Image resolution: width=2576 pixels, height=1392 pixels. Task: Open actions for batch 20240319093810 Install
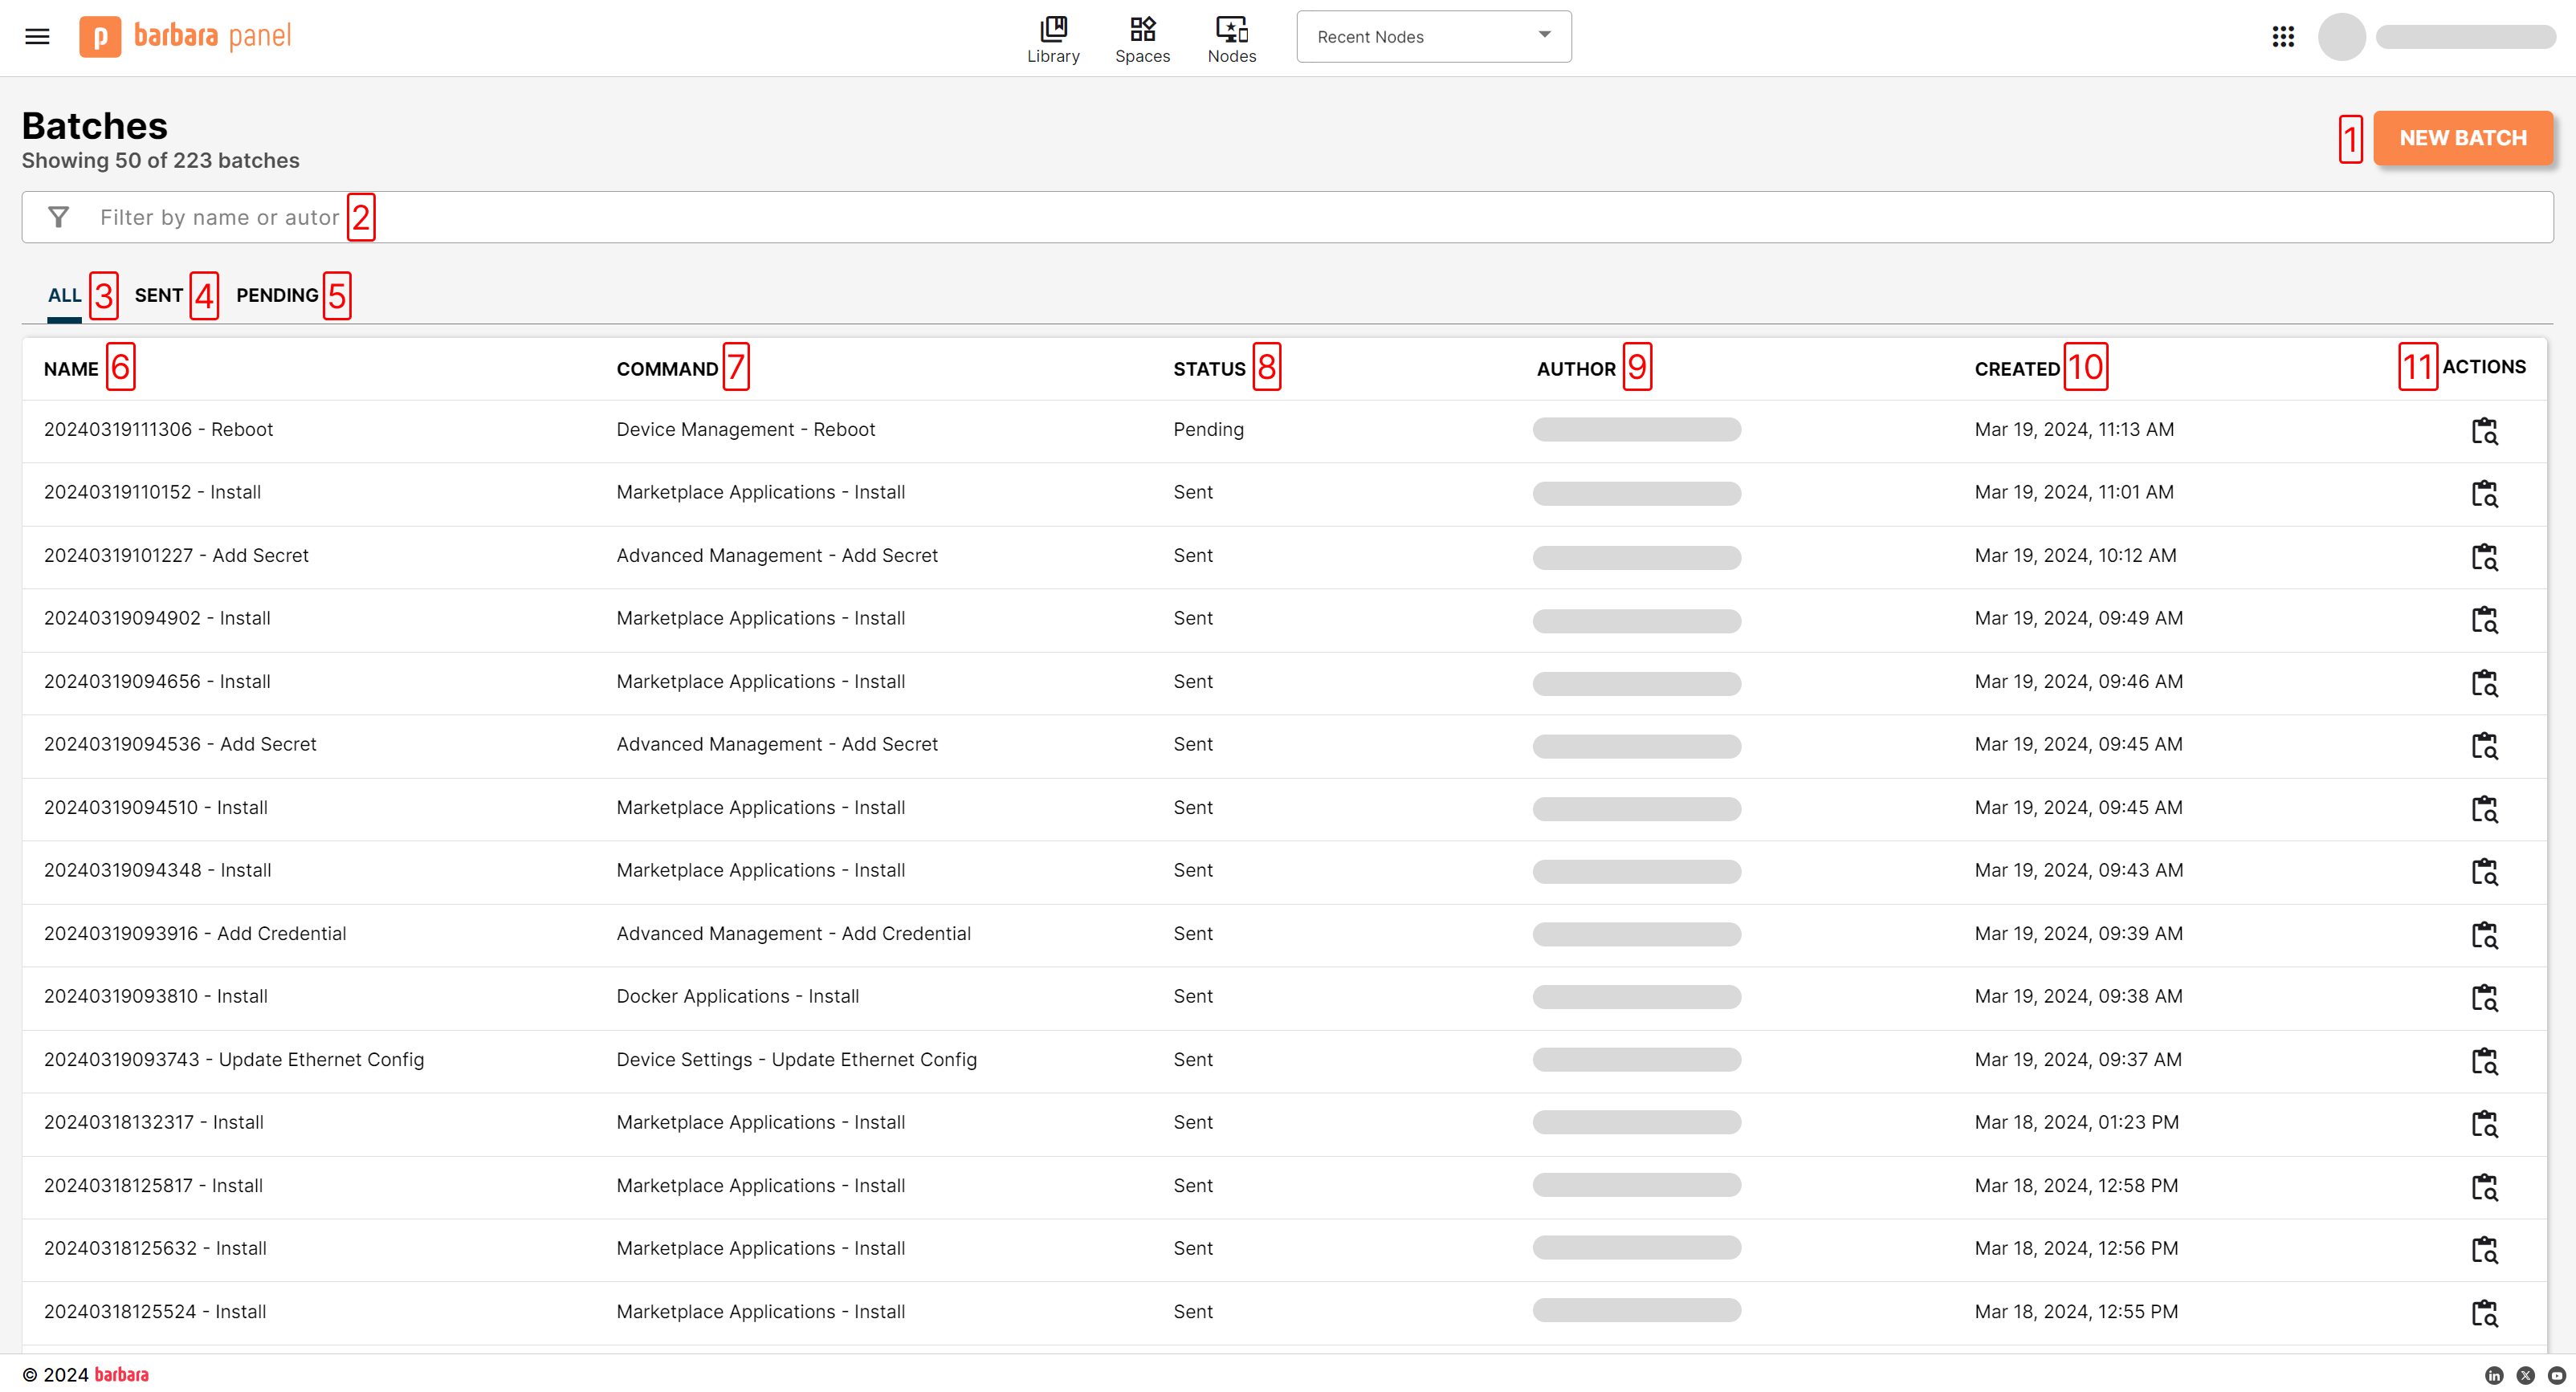tap(2486, 997)
